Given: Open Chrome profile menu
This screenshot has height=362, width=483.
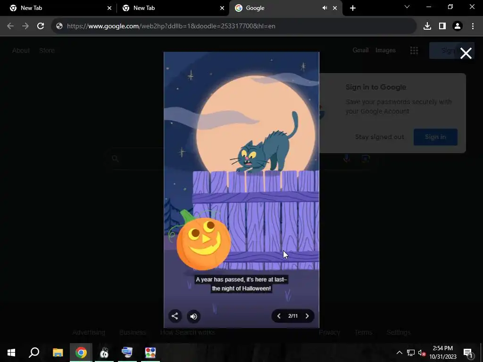Looking at the screenshot, I should [x=458, y=26].
